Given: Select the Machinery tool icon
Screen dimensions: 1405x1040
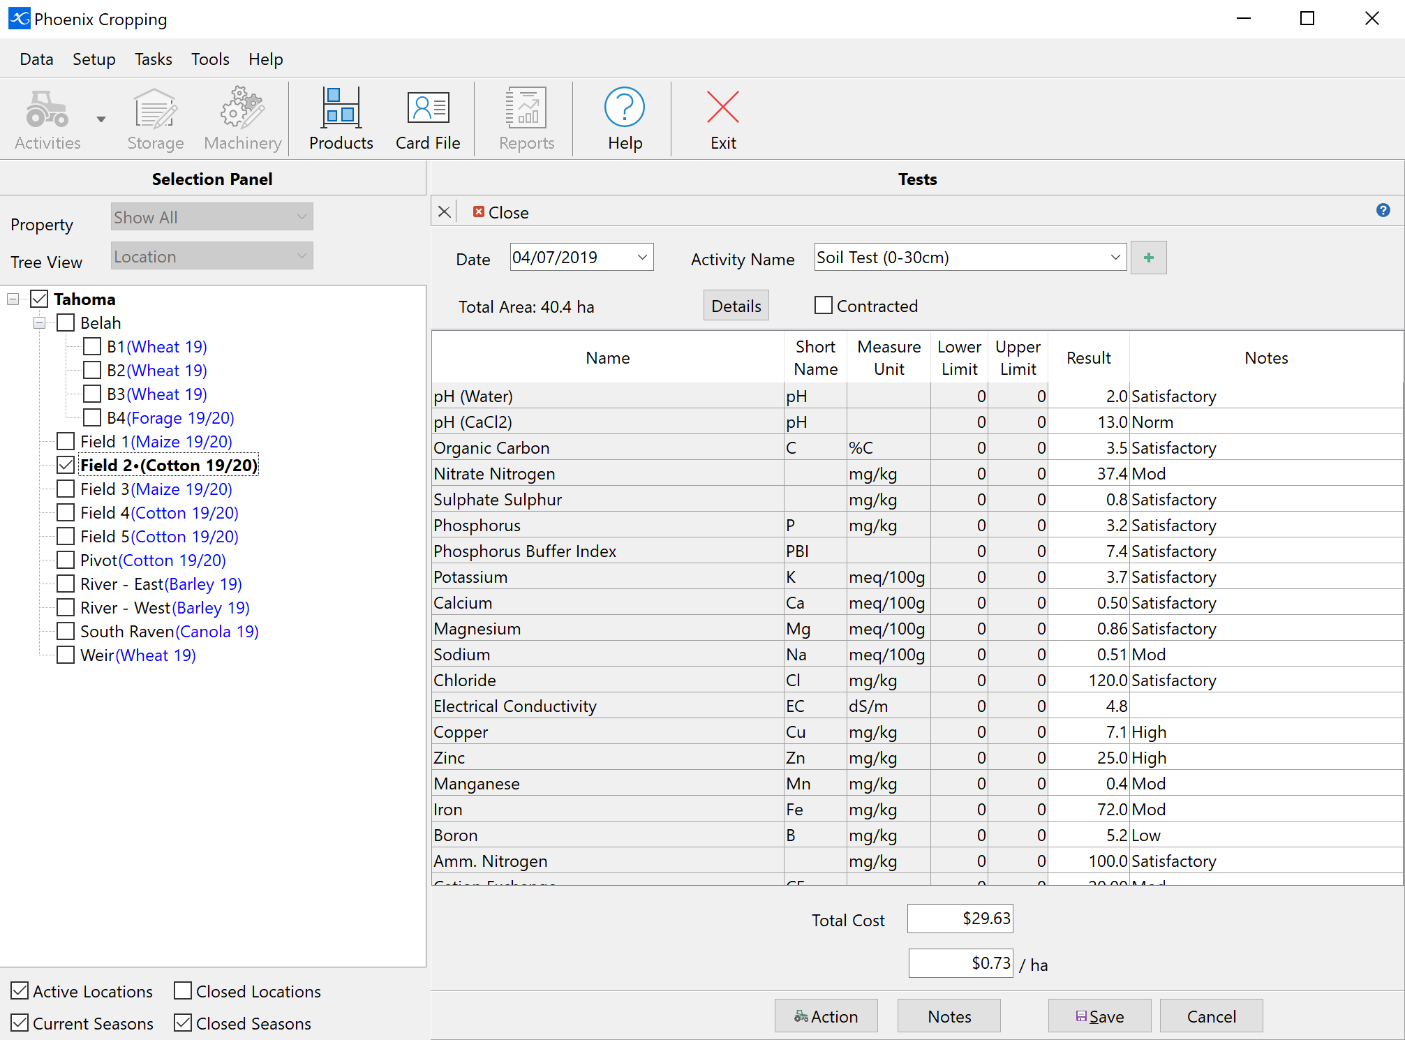Looking at the screenshot, I should coord(241,118).
